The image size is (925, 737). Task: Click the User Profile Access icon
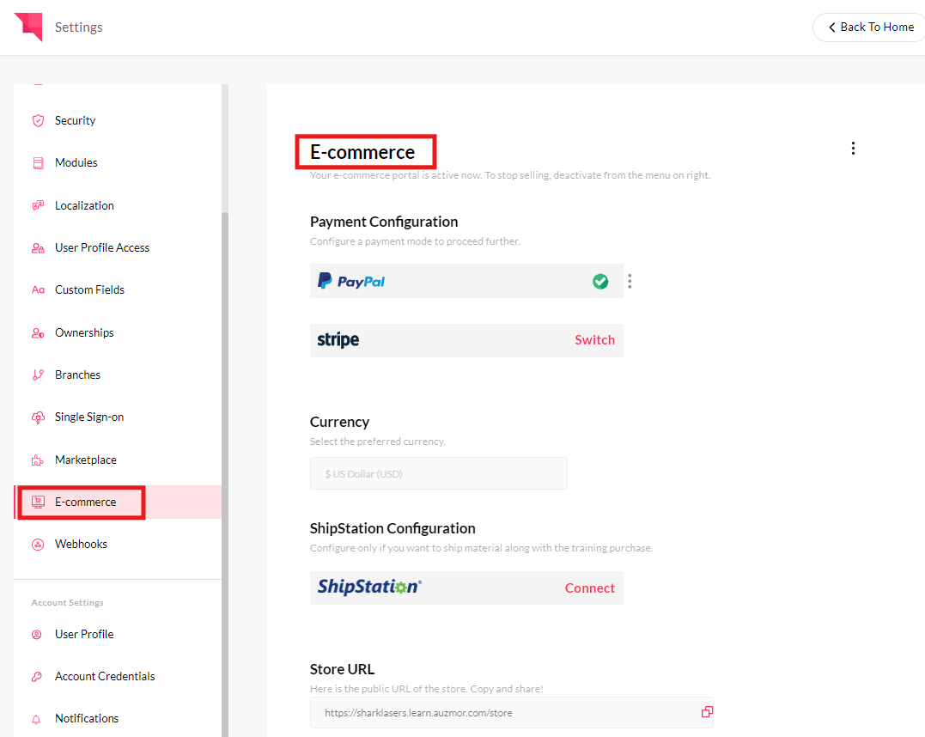(x=38, y=248)
